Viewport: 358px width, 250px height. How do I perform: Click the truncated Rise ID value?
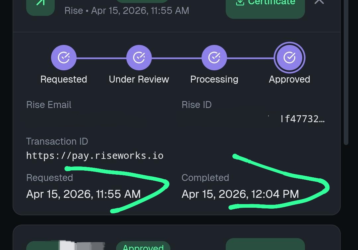[302, 119]
